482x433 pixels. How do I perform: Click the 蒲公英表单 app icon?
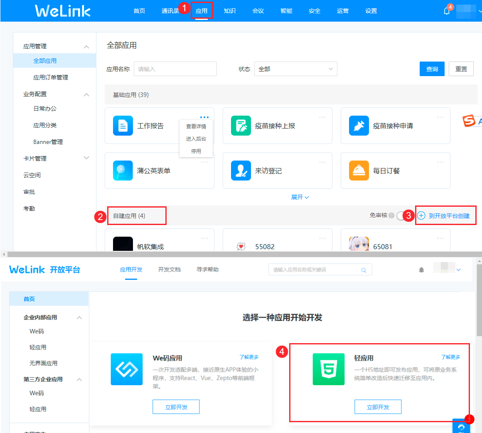click(x=123, y=171)
